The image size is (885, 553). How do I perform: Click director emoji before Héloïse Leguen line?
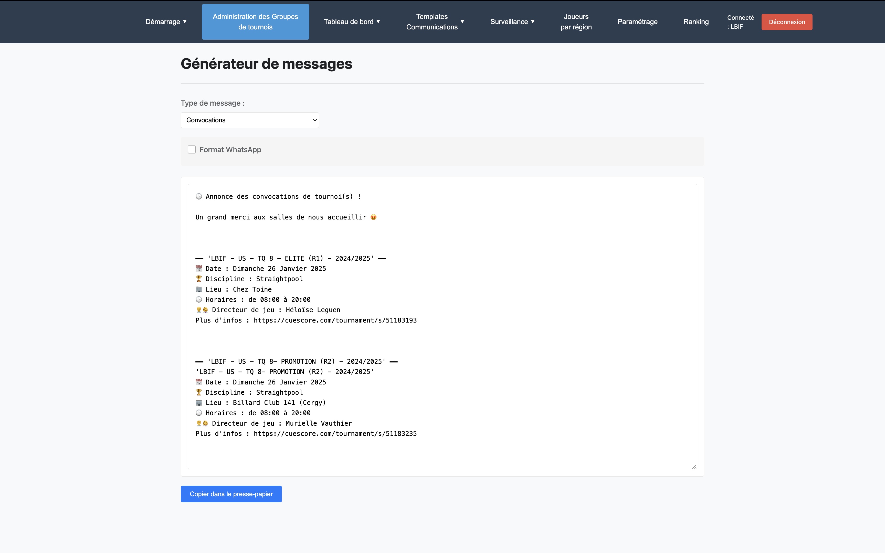(202, 310)
